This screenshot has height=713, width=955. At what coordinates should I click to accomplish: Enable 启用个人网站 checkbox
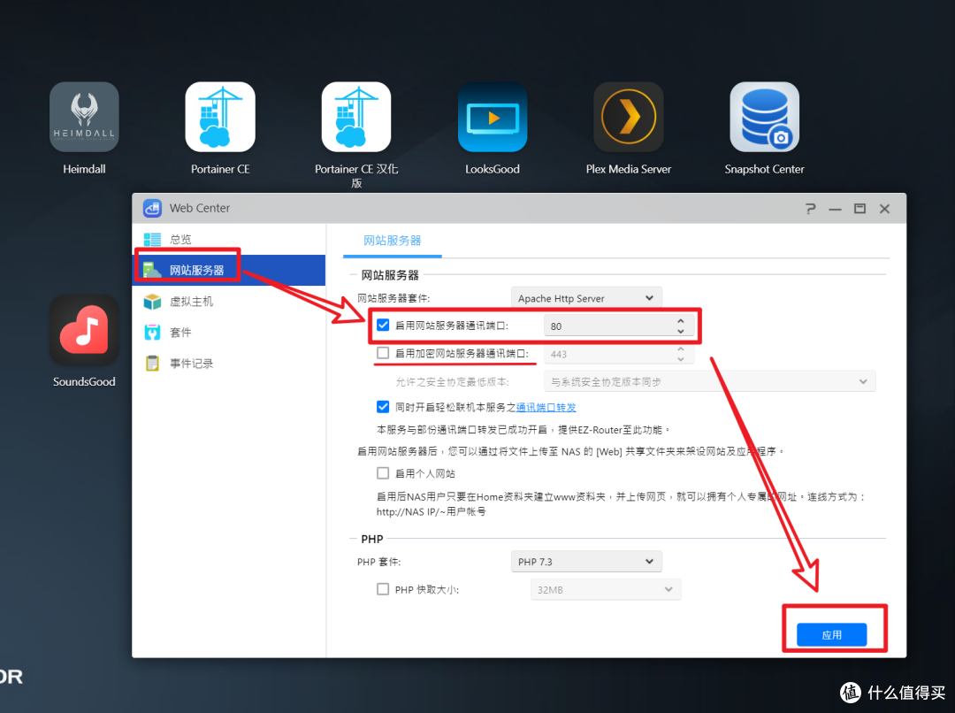(x=383, y=473)
